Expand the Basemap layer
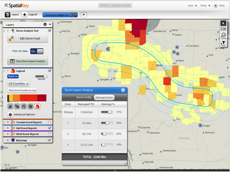This screenshot has height=172, width=230. point(8,140)
